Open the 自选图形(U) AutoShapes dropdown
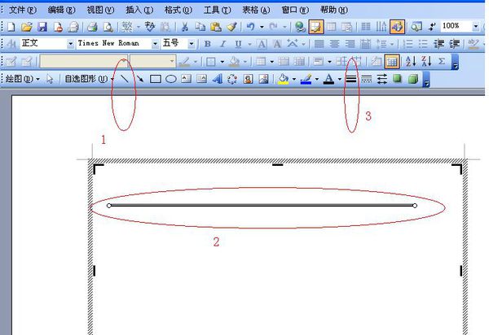Viewport: 489px width, 335px height. tap(89, 79)
